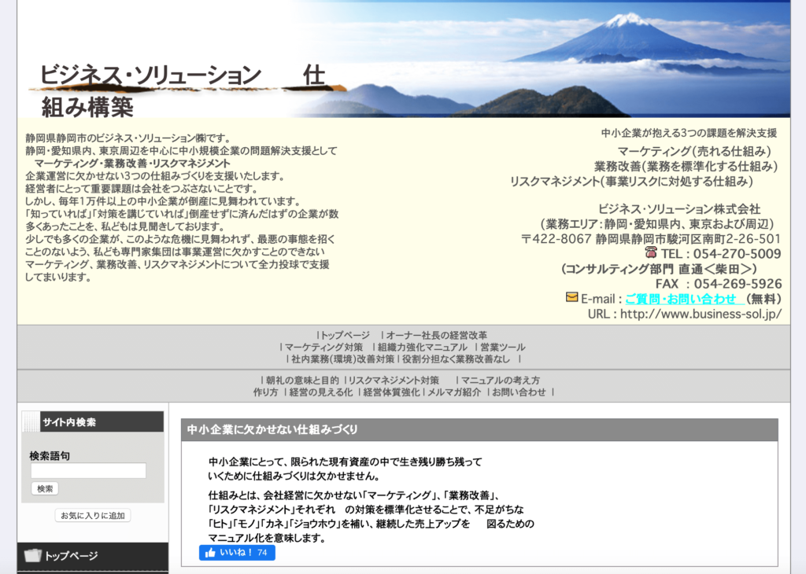This screenshot has height=574, width=806.
Task: Open the sidebar トップページ menu entry
Action: click(93, 556)
